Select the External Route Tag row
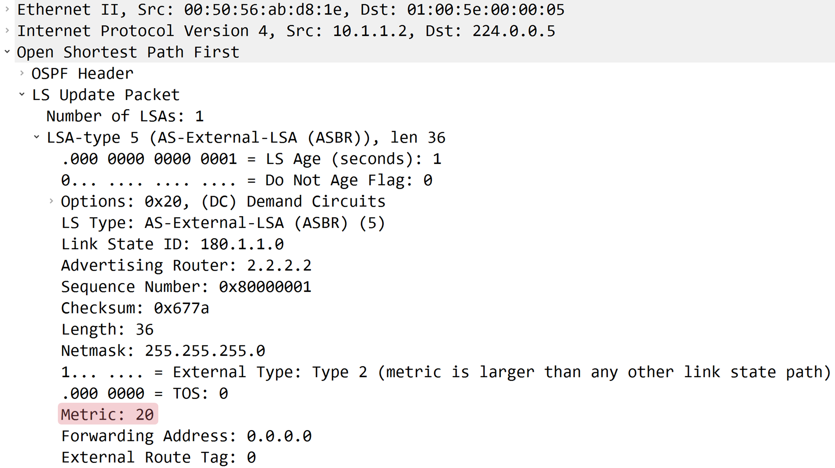 click(x=159, y=457)
